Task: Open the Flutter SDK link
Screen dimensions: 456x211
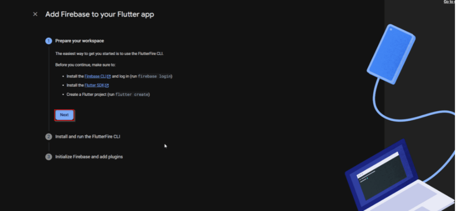Action: click(x=95, y=86)
